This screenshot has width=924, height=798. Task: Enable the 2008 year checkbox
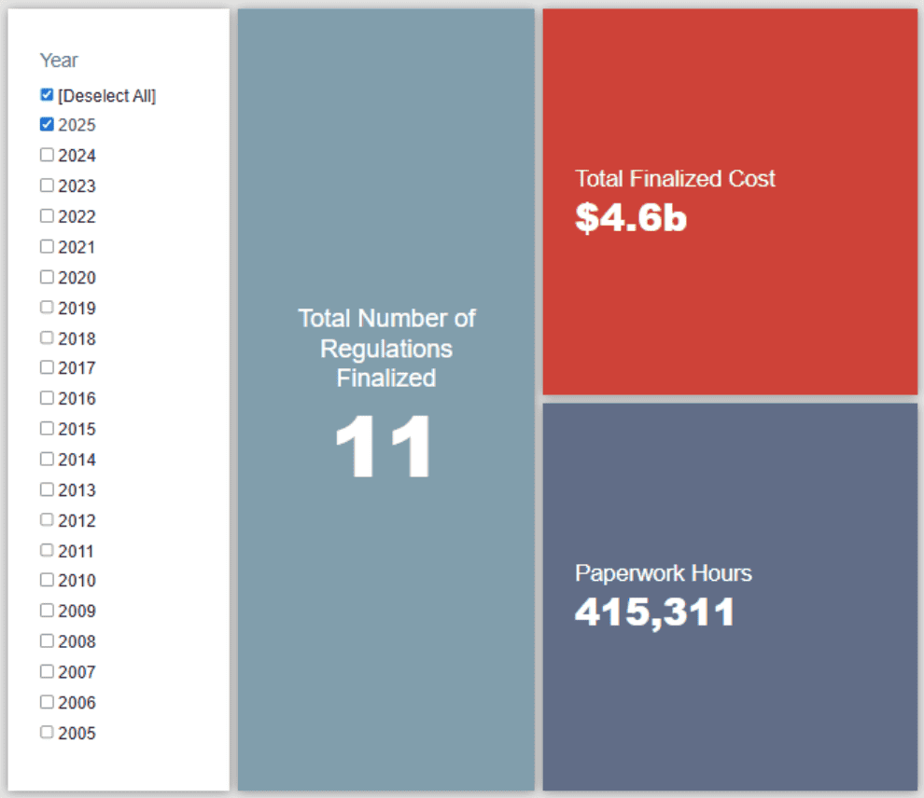pyautogui.click(x=47, y=641)
